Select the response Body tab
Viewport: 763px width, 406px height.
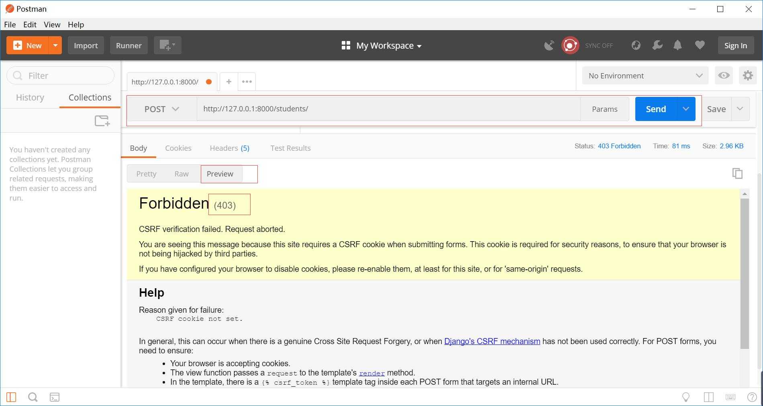point(139,148)
